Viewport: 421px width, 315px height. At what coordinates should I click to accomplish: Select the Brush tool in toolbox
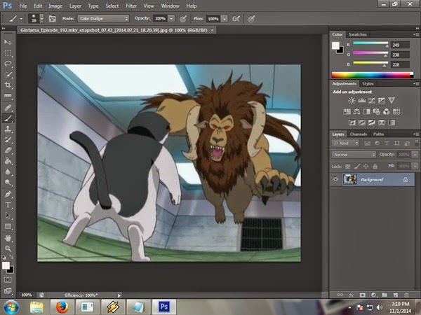[x=8, y=118]
